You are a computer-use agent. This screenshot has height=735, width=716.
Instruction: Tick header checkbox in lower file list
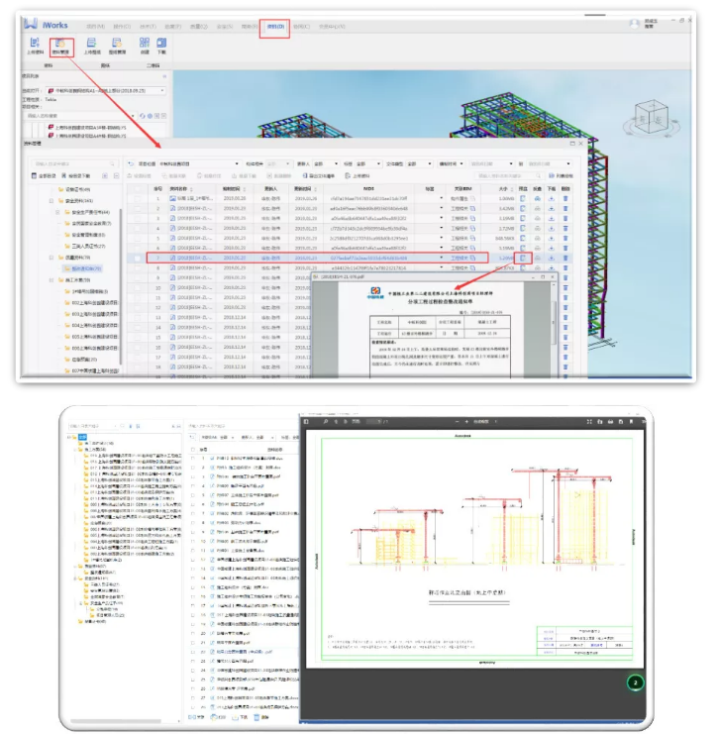coord(192,449)
